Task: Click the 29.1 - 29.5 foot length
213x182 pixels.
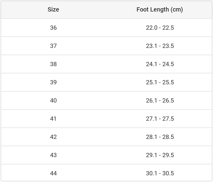Action: click(160, 155)
